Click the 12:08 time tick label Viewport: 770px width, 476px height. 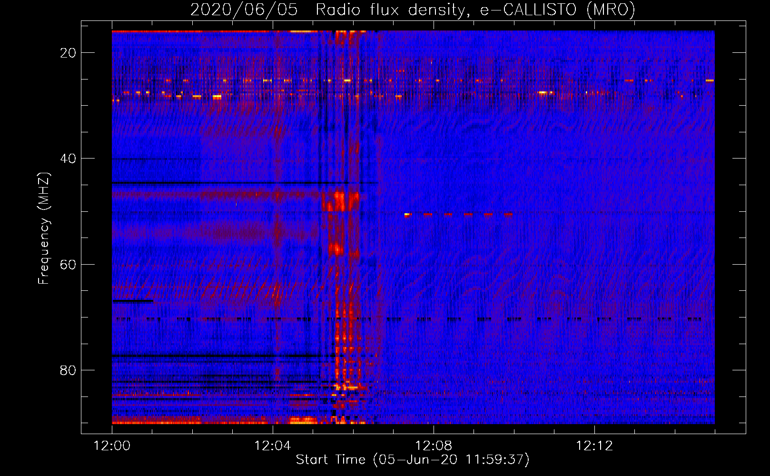(434, 446)
